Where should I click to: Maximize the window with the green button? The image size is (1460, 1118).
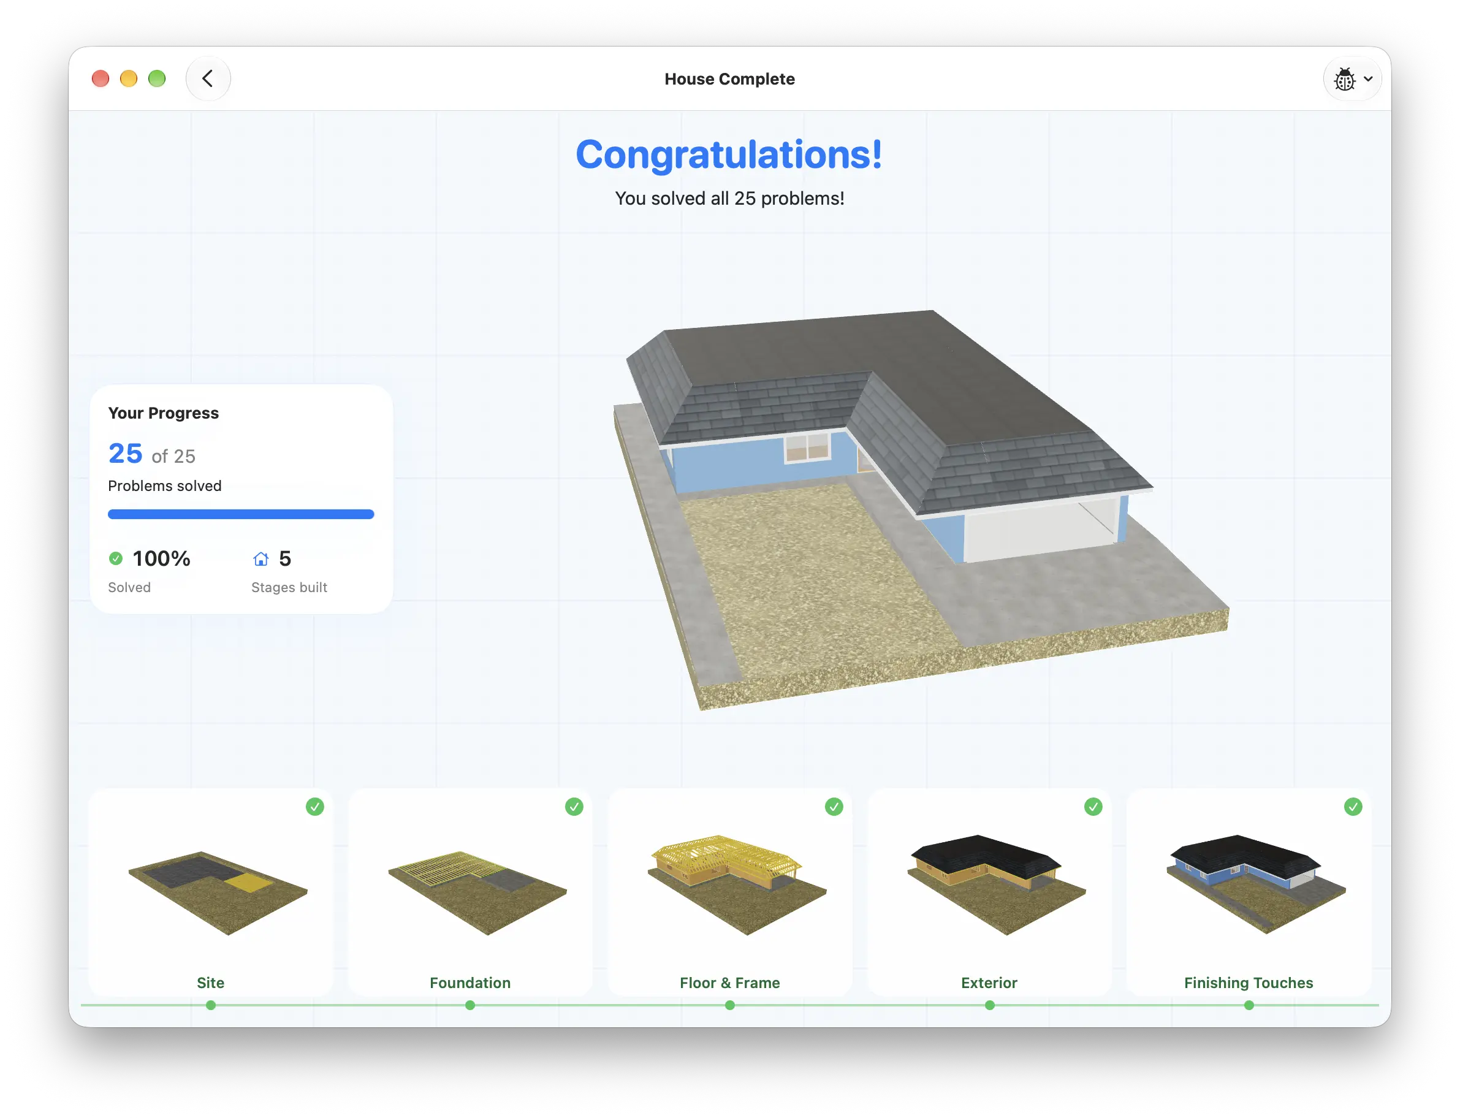point(157,78)
